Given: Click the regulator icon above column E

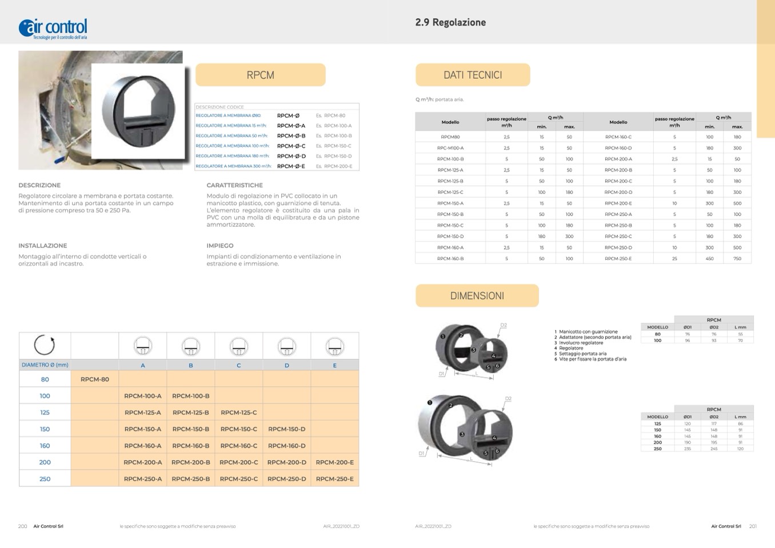Looking at the screenshot, I should pos(334,346).
